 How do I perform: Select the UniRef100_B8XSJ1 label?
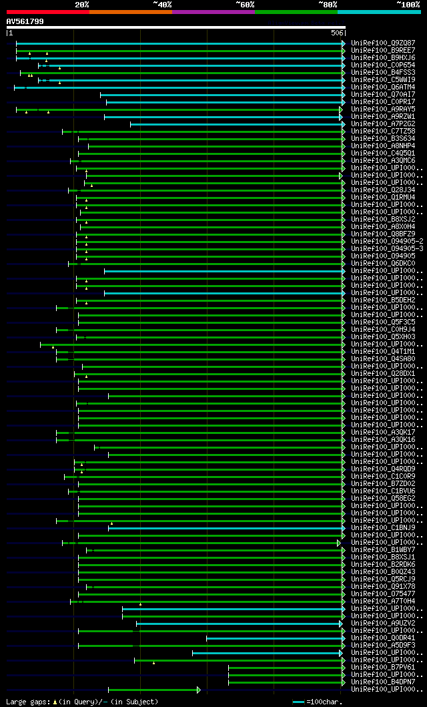pyautogui.click(x=384, y=557)
